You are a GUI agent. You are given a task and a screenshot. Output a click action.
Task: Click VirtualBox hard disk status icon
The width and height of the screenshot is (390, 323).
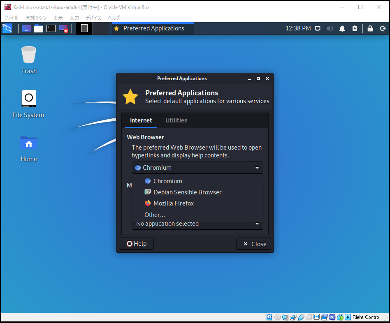coord(269,317)
